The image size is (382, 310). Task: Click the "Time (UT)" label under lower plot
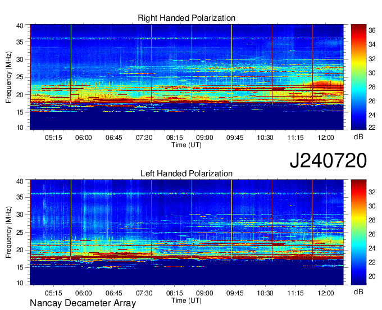pos(187,300)
